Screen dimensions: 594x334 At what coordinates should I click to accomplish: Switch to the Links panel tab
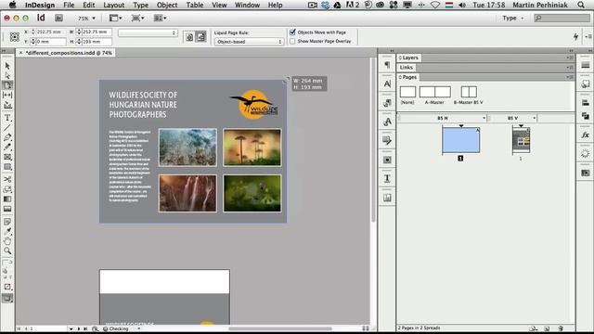coord(407,67)
